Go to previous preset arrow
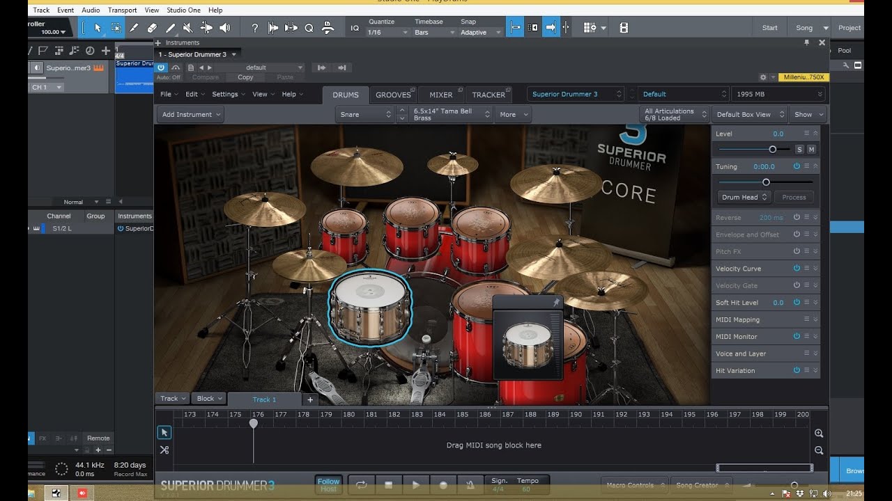This screenshot has height=501, width=892. point(201,67)
